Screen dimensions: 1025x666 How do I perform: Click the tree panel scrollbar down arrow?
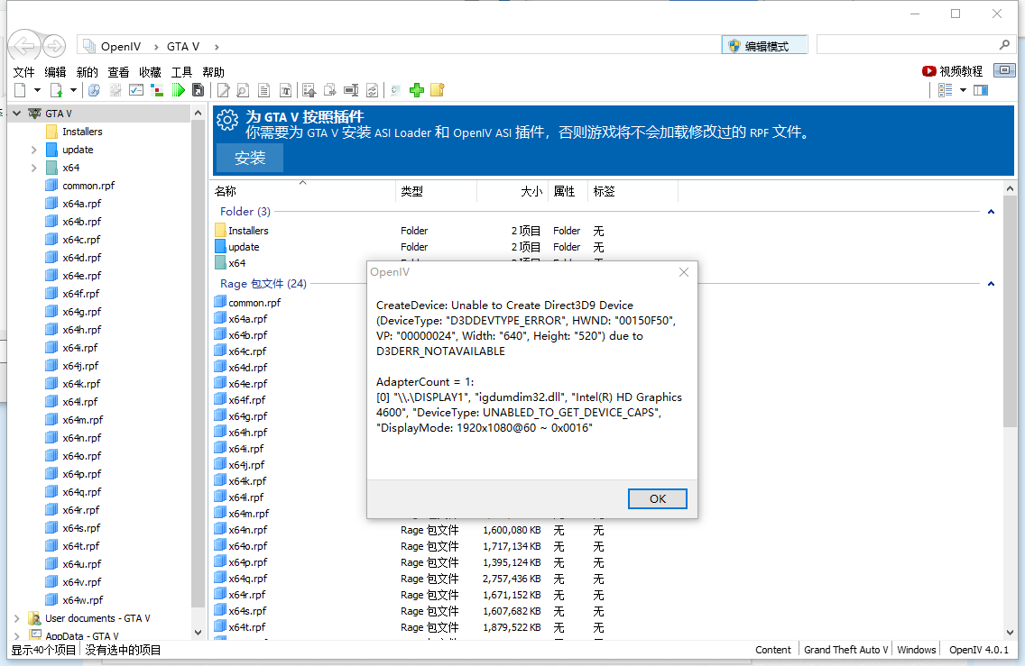pyautogui.click(x=199, y=632)
